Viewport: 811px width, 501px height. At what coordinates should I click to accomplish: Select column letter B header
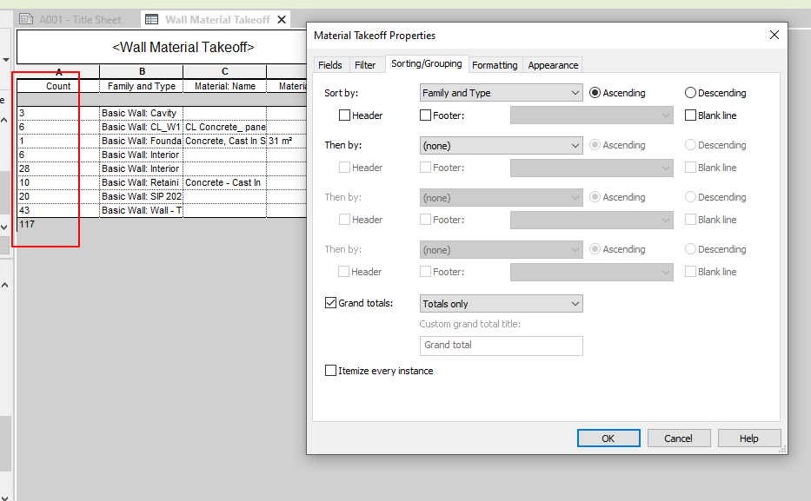click(x=142, y=71)
